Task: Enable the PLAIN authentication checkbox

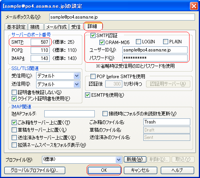Action: [165, 41]
